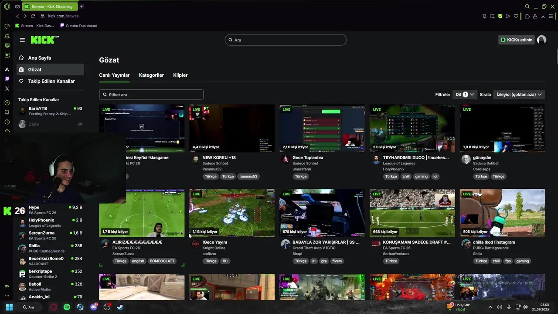
Task: Open BarisYTB in followed channels
Action: coord(50,111)
